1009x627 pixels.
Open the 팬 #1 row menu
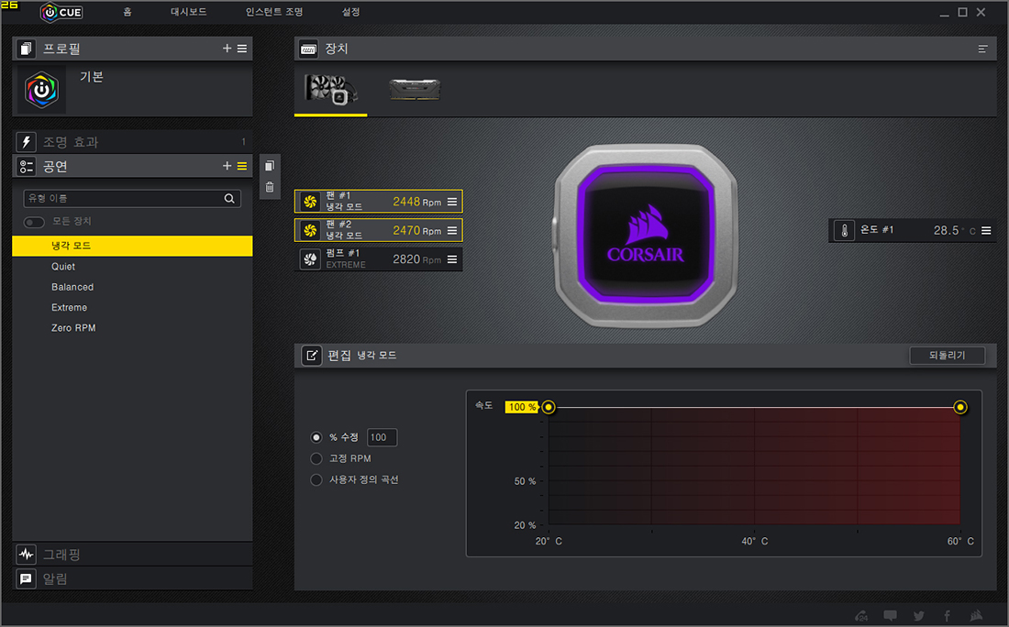(452, 202)
